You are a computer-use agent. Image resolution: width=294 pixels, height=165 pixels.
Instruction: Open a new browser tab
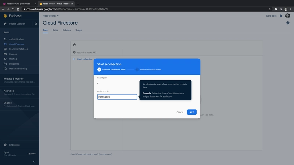coord(78,4)
